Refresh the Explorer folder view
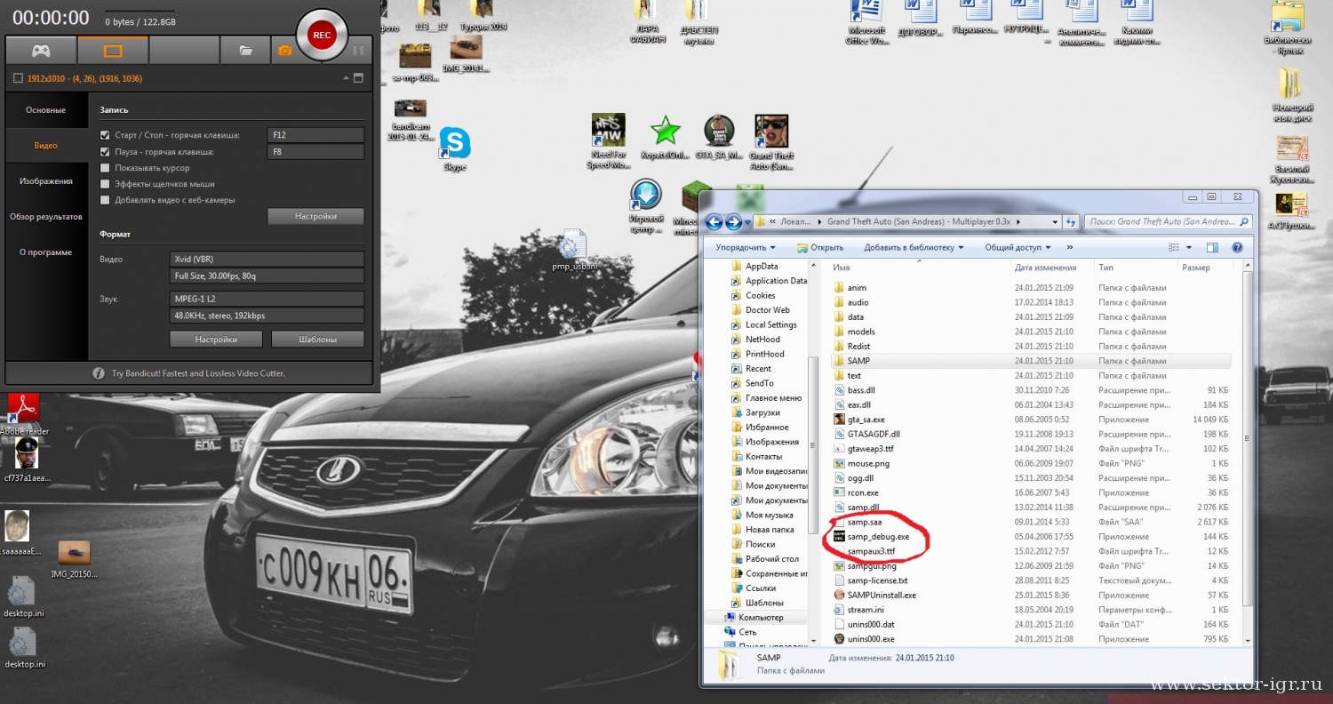Image resolution: width=1333 pixels, height=704 pixels. (1073, 222)
